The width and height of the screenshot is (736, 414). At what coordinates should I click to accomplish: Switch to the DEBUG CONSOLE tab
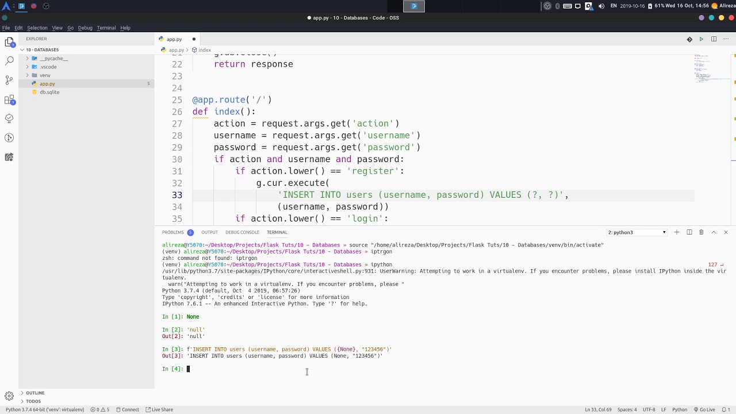[242, 232]
